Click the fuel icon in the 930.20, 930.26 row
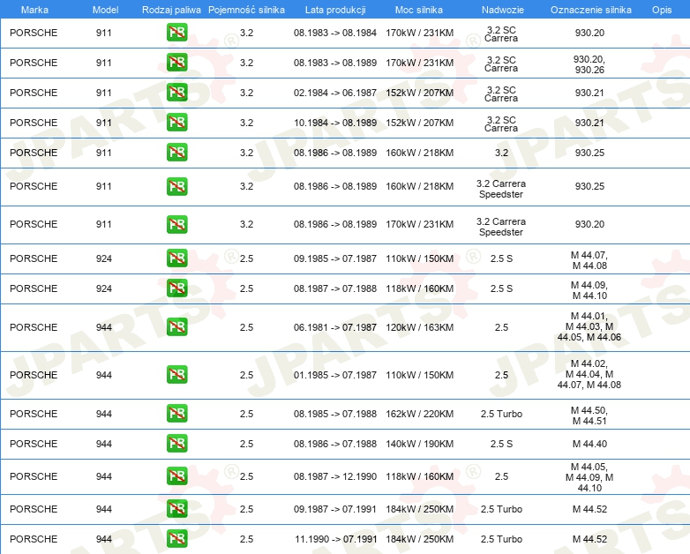 point(176,63)
